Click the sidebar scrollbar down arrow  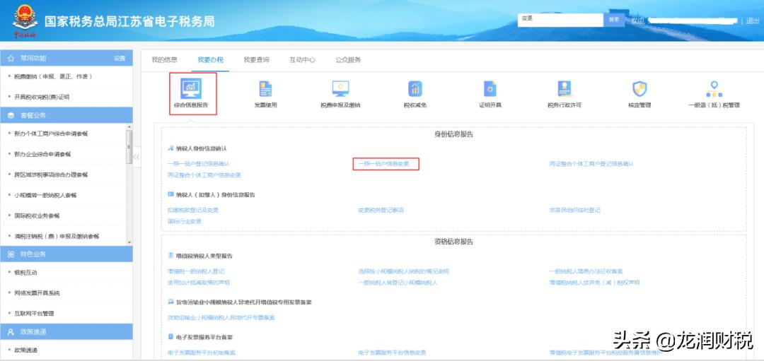coord(129,242)
